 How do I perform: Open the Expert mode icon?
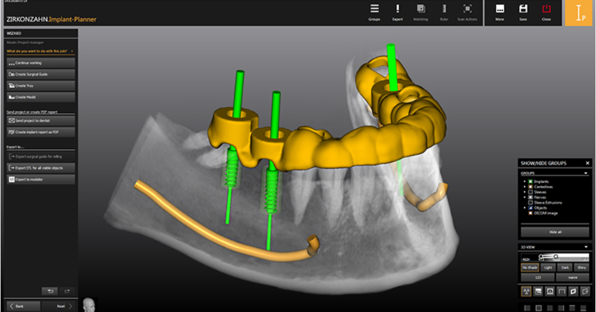397,9
